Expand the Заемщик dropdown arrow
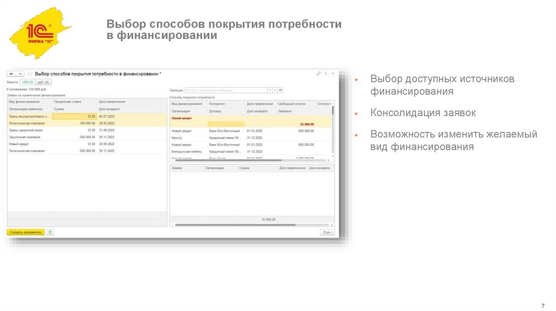Viewport: 556px width, 311px height. coord(270,90)
